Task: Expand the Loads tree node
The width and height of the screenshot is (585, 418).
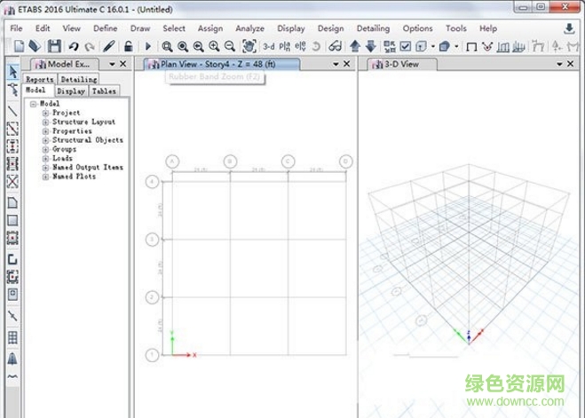Action: (45, 158)
